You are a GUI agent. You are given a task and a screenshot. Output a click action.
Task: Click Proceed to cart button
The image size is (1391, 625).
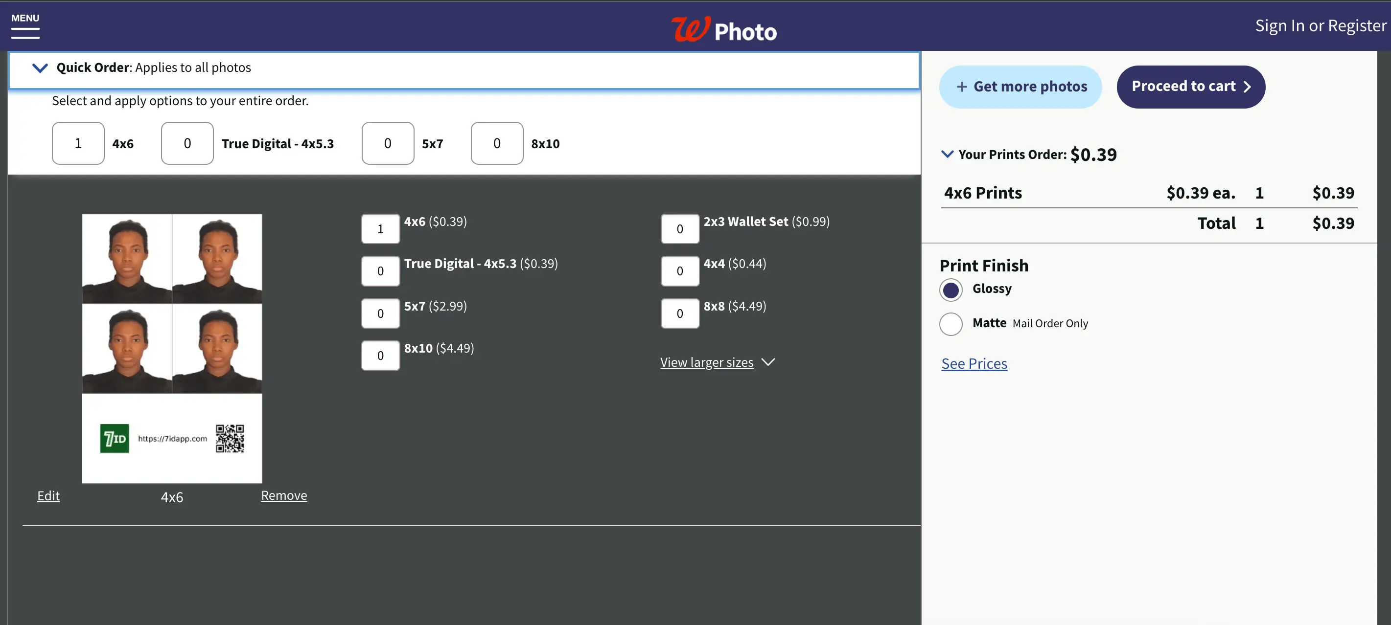[x=1191, y=87]
